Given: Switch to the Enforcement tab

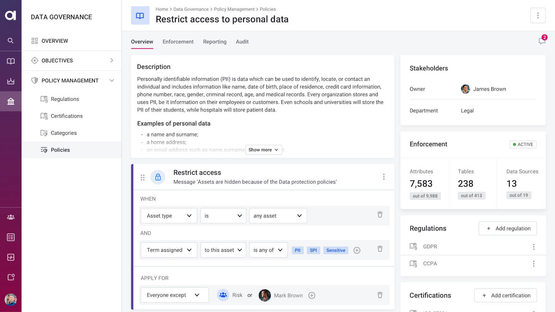Looking at the screenshot, I should (178, 42).
